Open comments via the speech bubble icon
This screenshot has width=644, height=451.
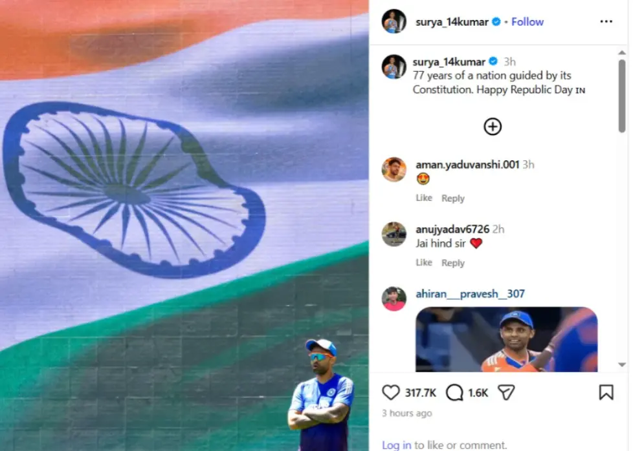[454, 392]
